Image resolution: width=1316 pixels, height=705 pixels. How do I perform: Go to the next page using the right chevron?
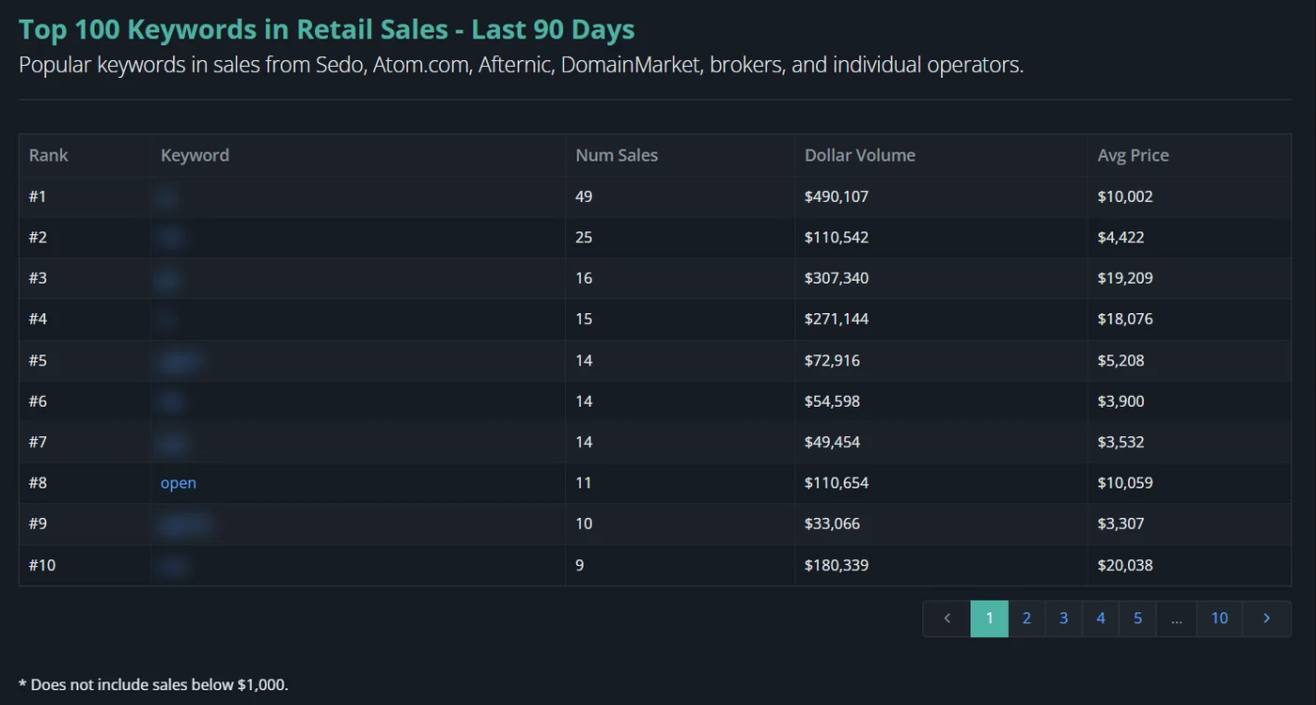1266,619
